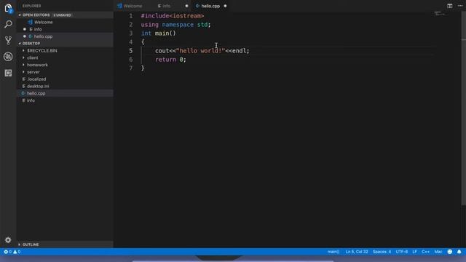This screenshot has height=262, width=466.
Task: Change file encoding UTF-8
Action: 401,252
